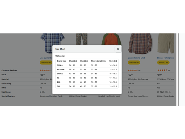Screen dimensions: 185x139
Task: Click the orange and green hoodie image
Action: tap(111, 39)
